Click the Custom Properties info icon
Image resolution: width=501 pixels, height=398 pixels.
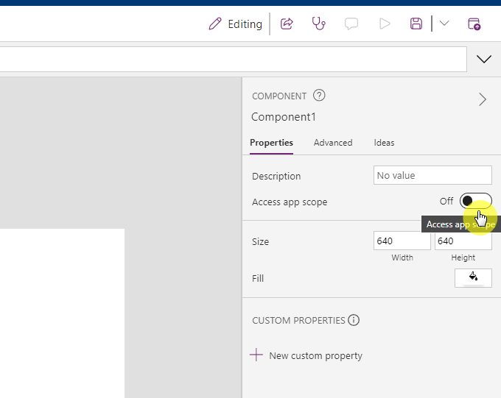click(x=354, y=320)
